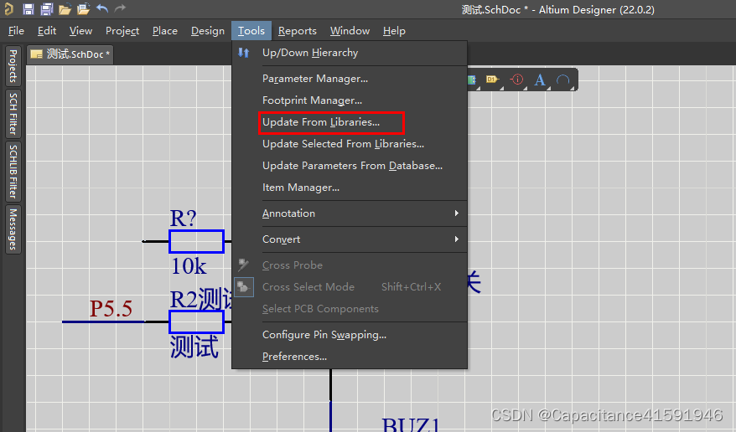Expand the Text String tool dropdown triangle

pyautogui.click(x=549, y=88)
